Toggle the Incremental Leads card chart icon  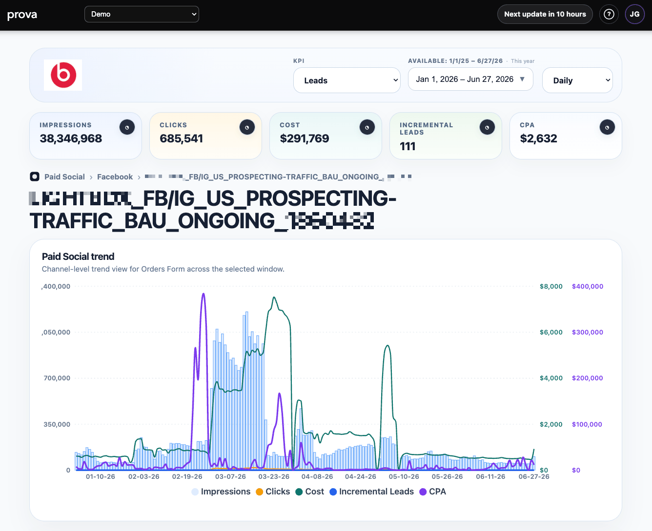(x=487, y=127)
